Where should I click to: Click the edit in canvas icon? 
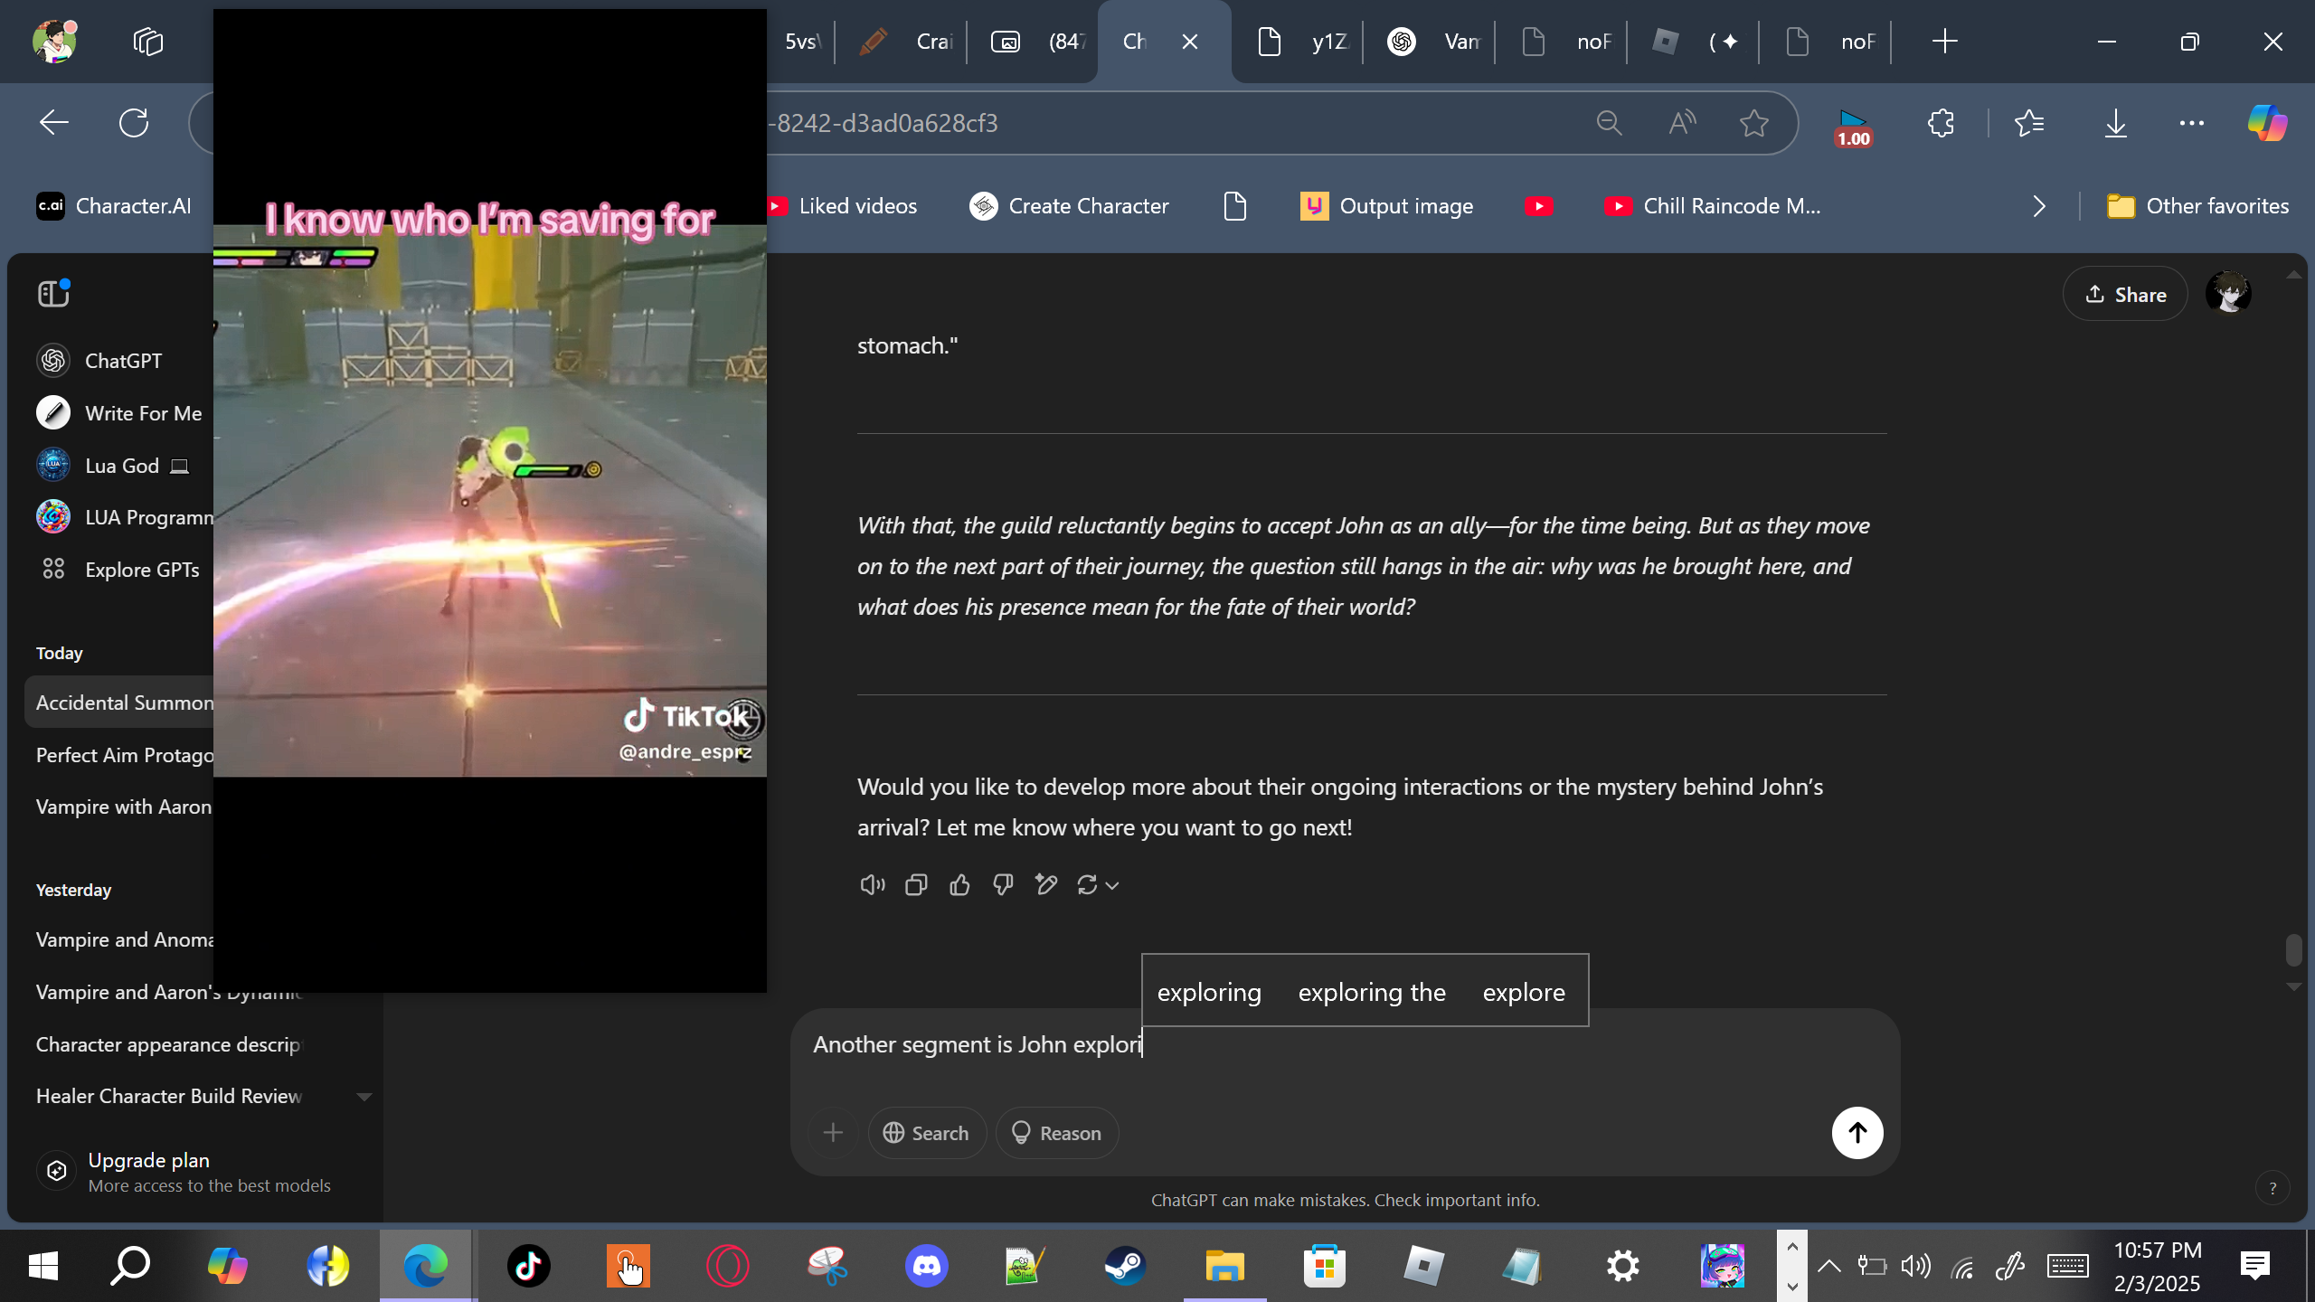click(x=1046, y=885)
